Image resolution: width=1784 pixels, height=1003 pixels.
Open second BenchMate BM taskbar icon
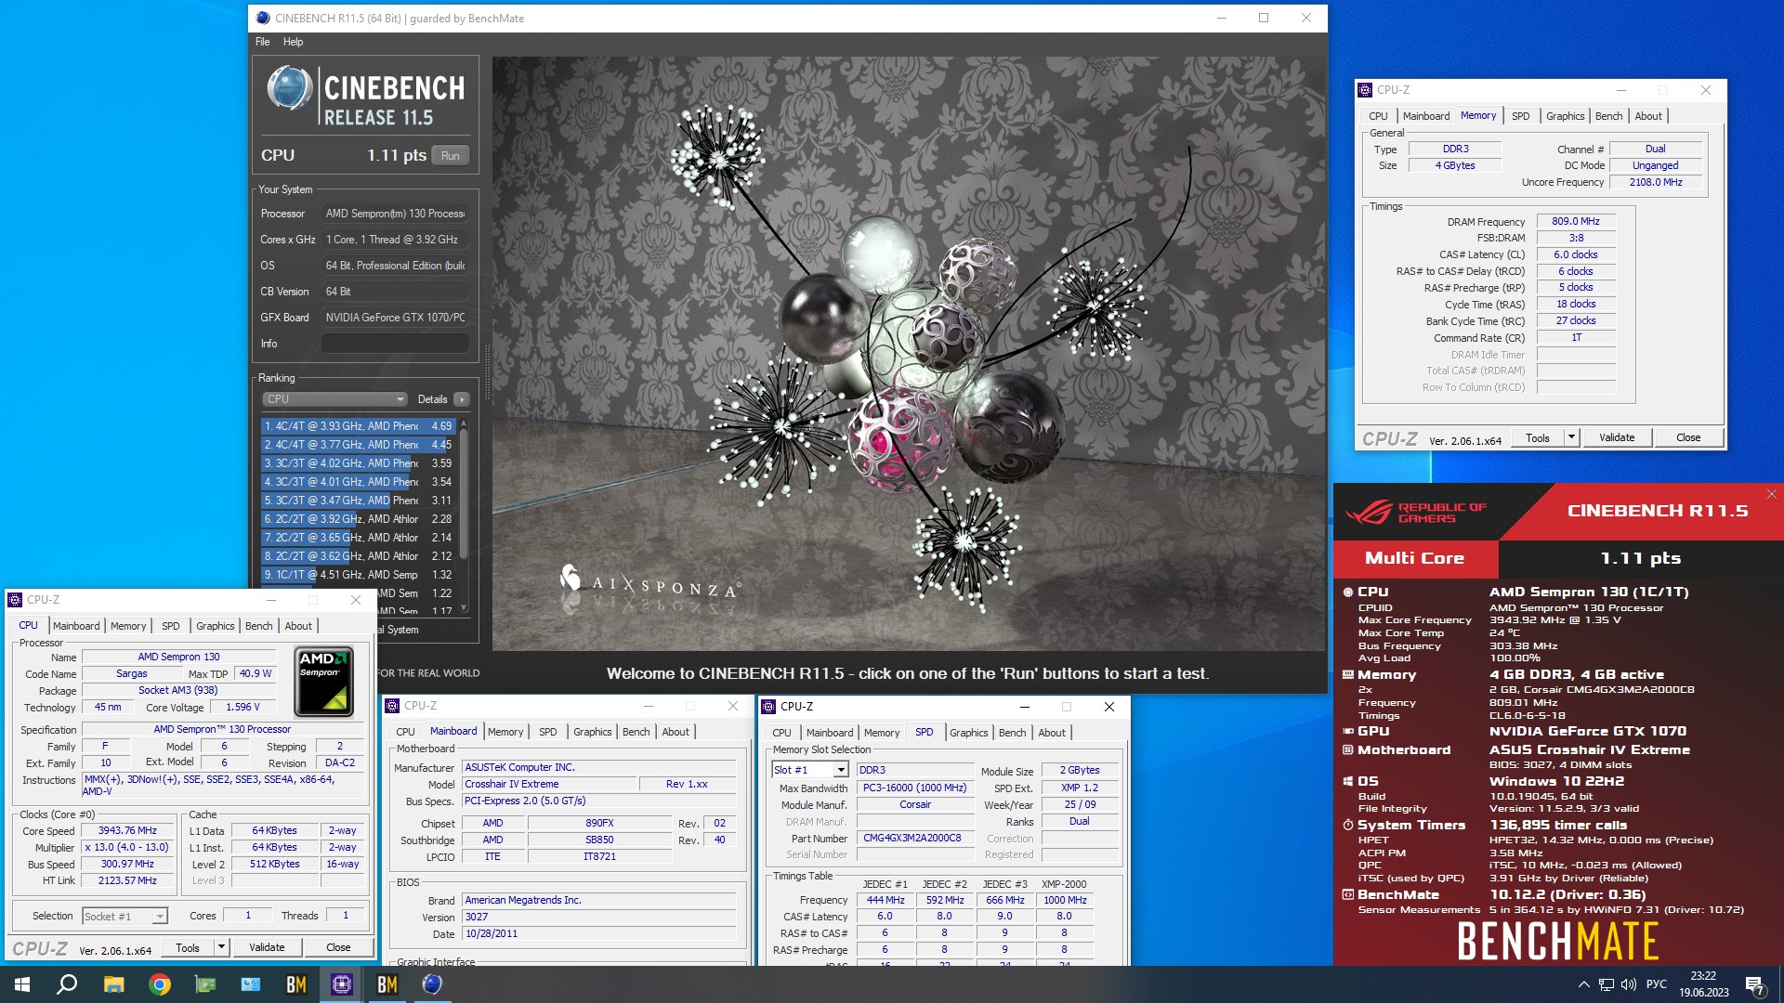coord(387,984)
